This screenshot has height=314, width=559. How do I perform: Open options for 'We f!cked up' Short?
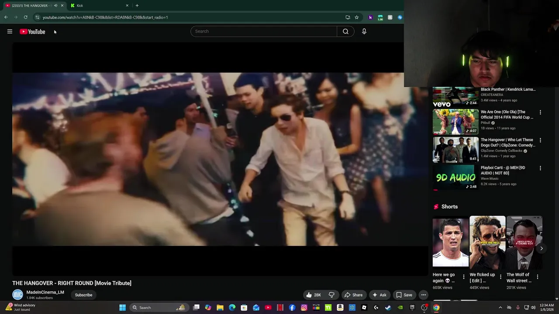pos(500,277)
